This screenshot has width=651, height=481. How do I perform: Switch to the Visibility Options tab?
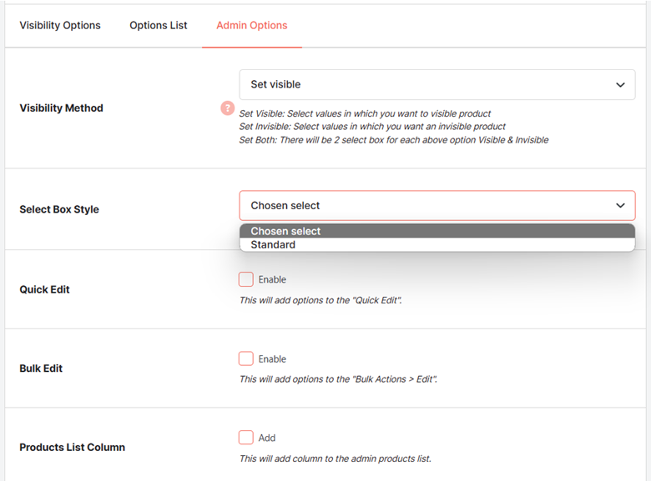coord(60,25)
